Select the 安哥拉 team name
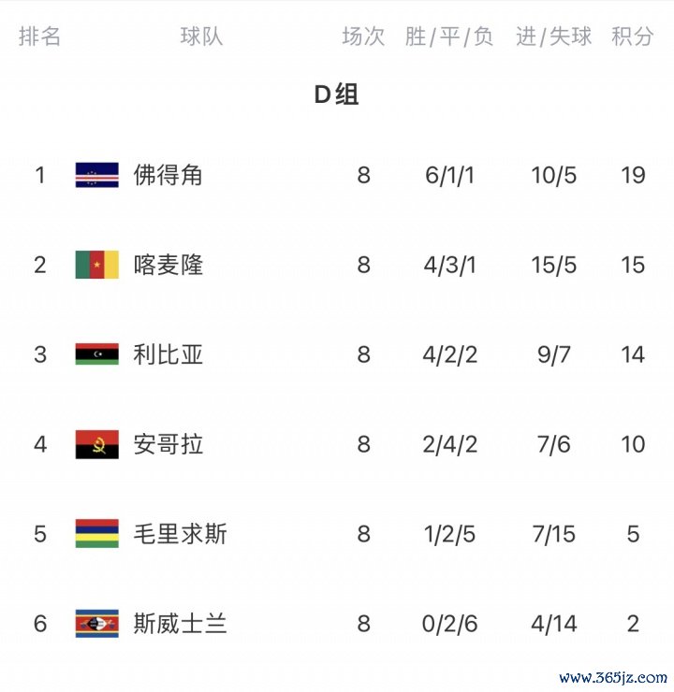 [x=168, y=444]
